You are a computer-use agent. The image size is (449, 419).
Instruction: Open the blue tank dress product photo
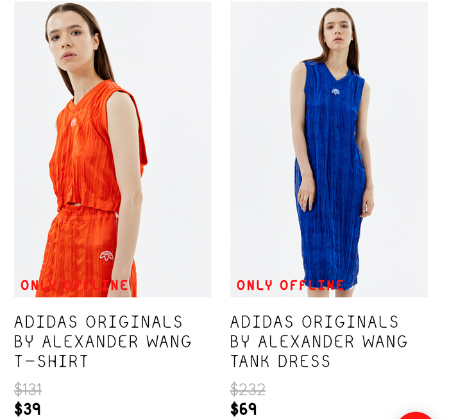328,149
